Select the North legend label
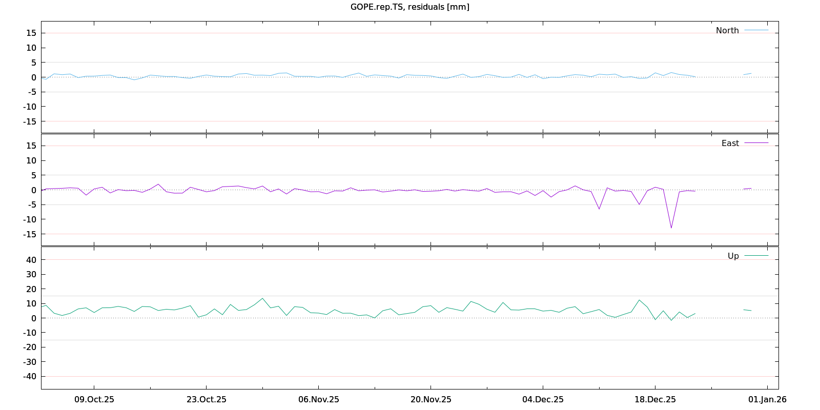This screenshot has height=410, width=820. coord(727,31)
